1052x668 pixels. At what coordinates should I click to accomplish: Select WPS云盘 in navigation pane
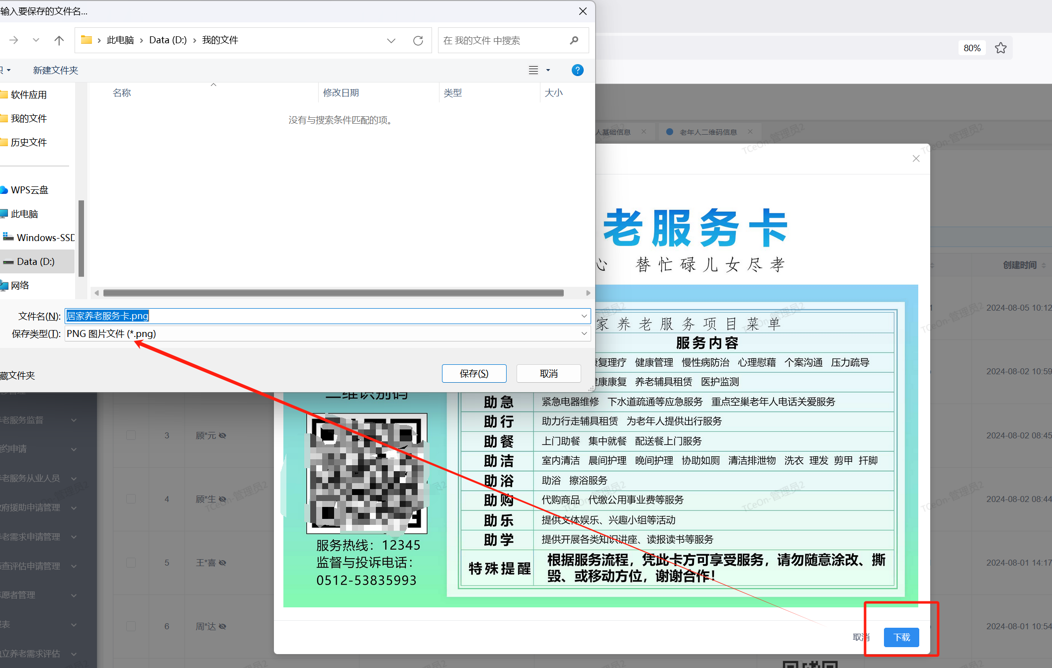(x=29, y=190)
